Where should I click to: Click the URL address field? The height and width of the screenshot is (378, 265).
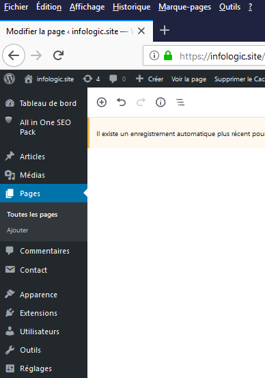pos(204,55)
